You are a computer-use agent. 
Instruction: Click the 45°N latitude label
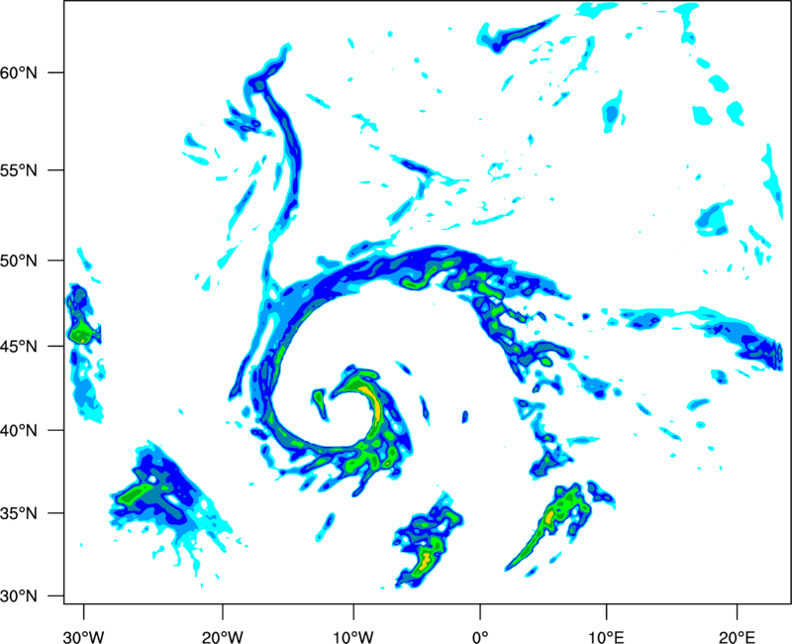[x=19, y=346]
